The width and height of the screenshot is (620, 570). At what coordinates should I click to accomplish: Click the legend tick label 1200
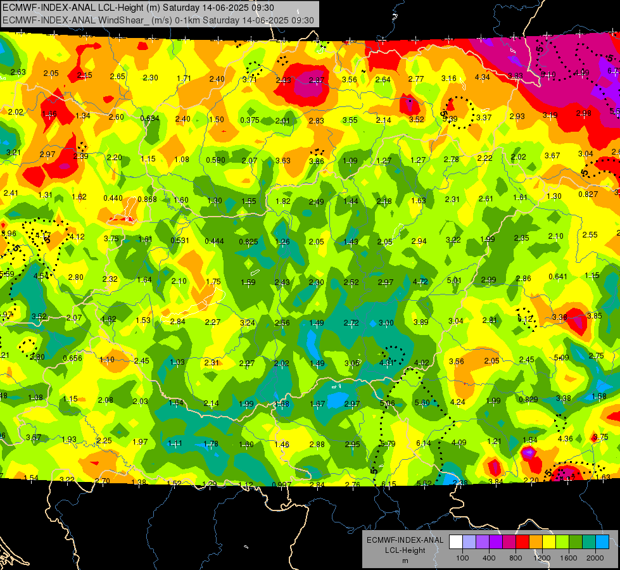[x=541, y=558]
